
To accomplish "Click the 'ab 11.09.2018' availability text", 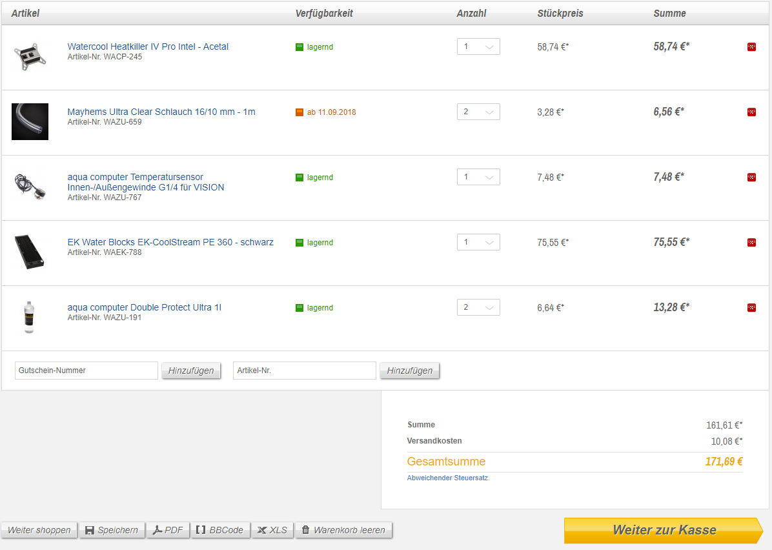I will pyautogui.click(x=331, y=112).
